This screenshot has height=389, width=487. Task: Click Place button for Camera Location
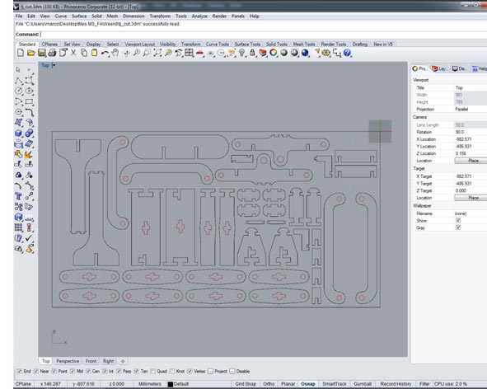pos(471,161)
